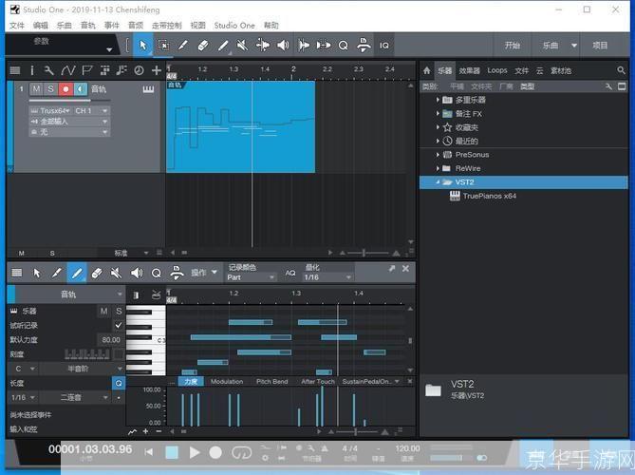The image size is (635, 475).
Task: Toggle the 试听记录 checkbox
Action: (119, 326)
